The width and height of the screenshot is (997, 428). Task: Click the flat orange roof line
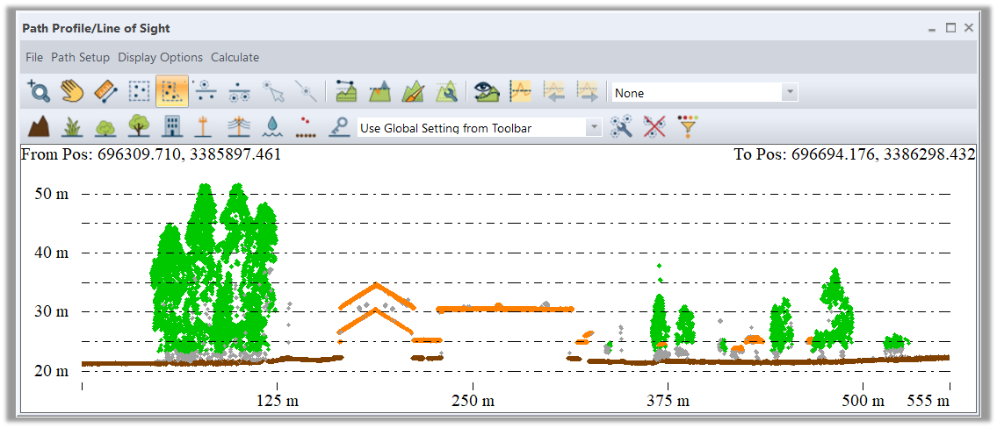[x=505, y=309]
